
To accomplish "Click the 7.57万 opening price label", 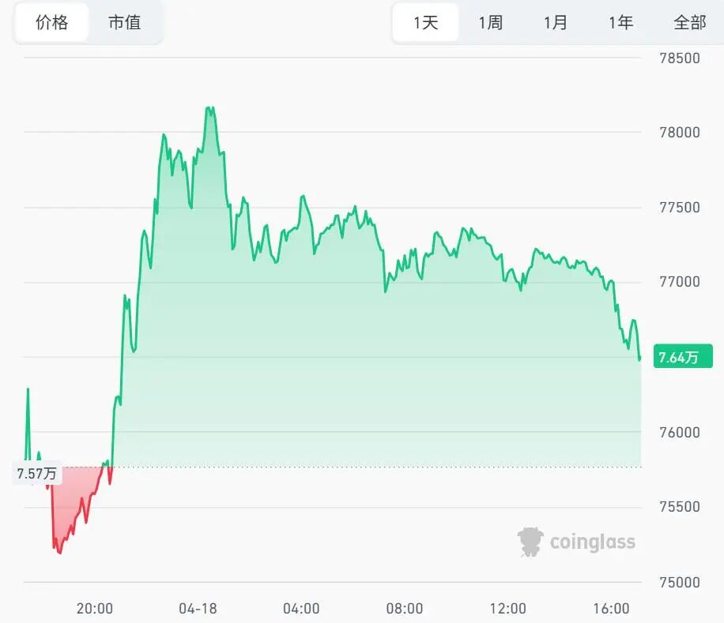I will (x=36, y=474).
